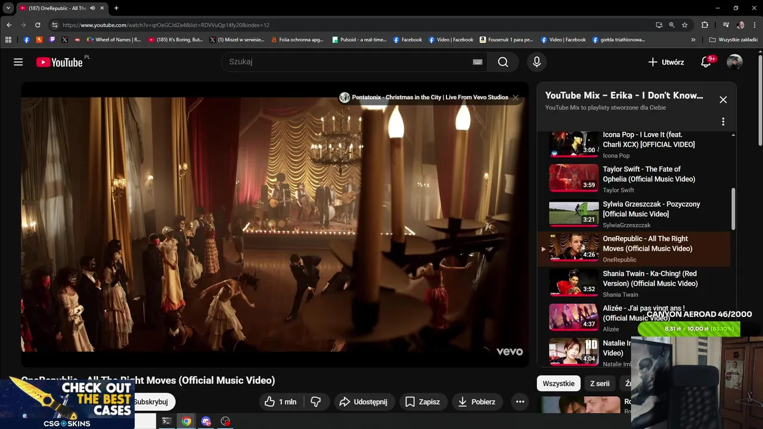Mute the tab via speaker icon
The image size is (763, 429).
pos(92,8)
